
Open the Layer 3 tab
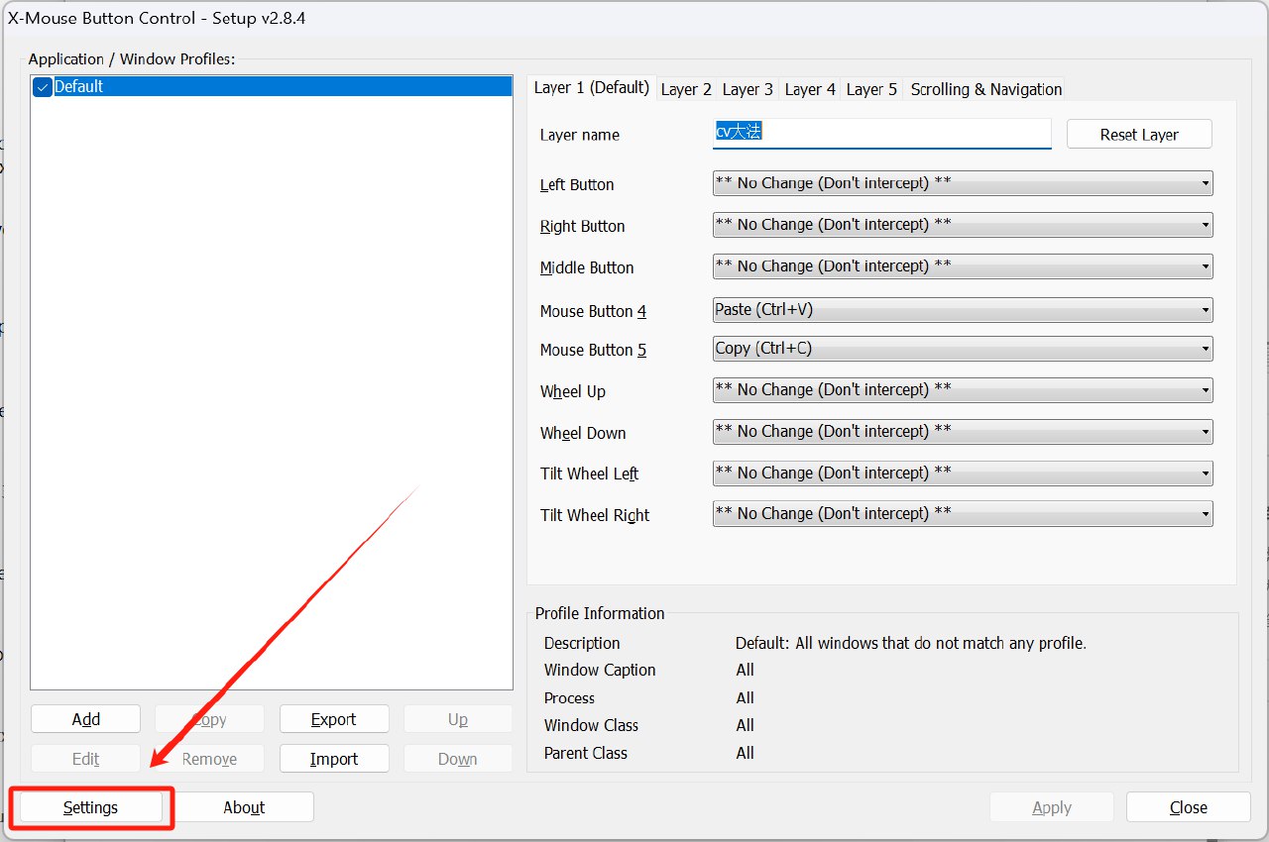[748, 89]
